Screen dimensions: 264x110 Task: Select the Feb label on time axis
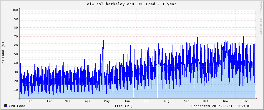pyautogui.click(x=50, y=101)
